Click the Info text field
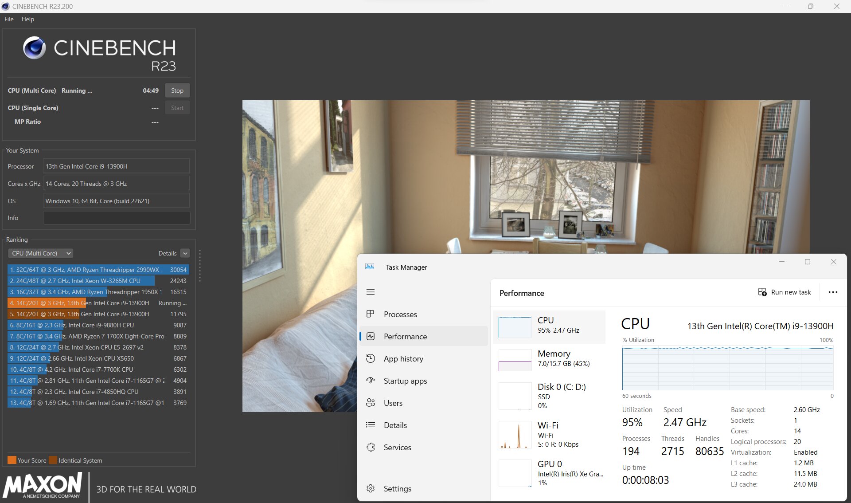Viewport: 851px width, 503px height. [x=117, y=218]
